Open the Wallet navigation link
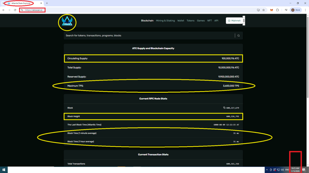Viewport: 309px width, 173px height. coord(181,21)
